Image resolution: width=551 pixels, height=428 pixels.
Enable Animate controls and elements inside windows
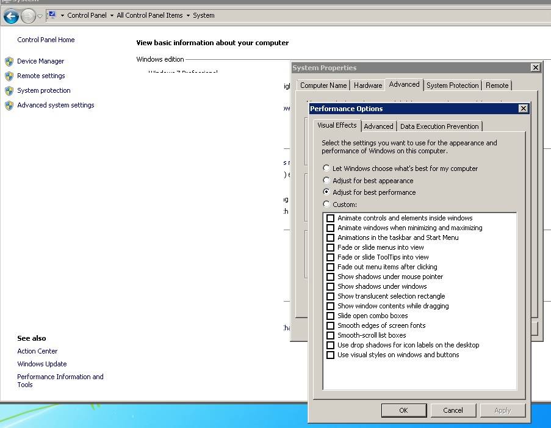[330, 218]
